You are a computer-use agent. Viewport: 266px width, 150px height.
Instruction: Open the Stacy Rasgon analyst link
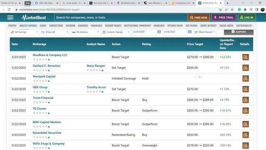tap(96, 66)
